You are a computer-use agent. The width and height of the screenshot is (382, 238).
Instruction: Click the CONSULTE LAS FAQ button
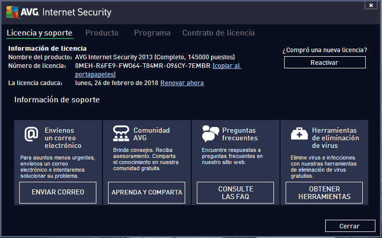[x=235, y=192]
